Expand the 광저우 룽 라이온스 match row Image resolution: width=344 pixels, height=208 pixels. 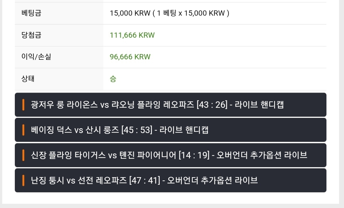click(x=171, y=105)
